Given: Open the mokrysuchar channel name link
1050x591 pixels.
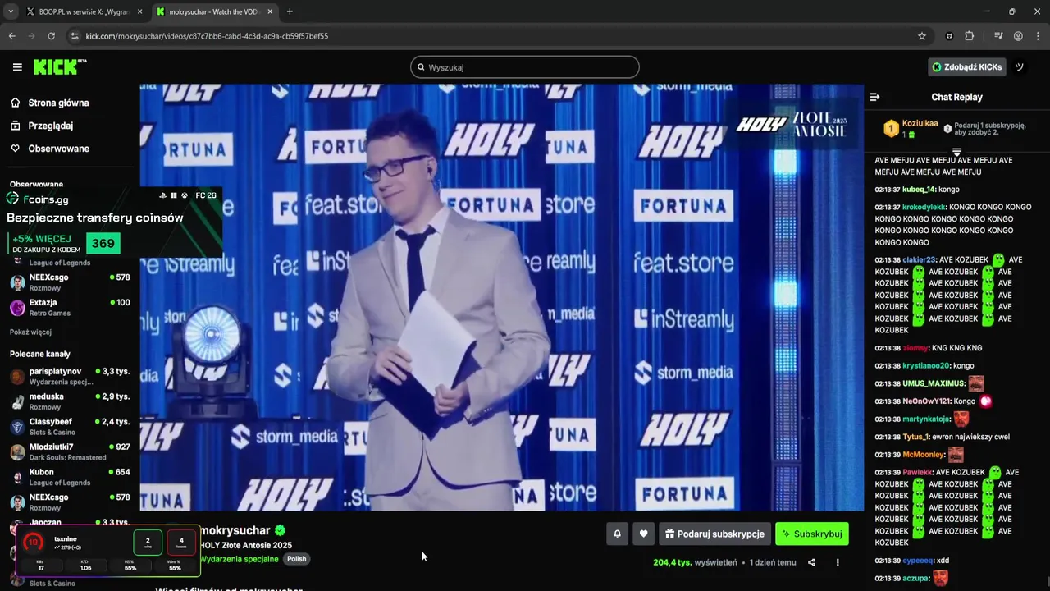Looking at the screenshot, I should [235, 530].
